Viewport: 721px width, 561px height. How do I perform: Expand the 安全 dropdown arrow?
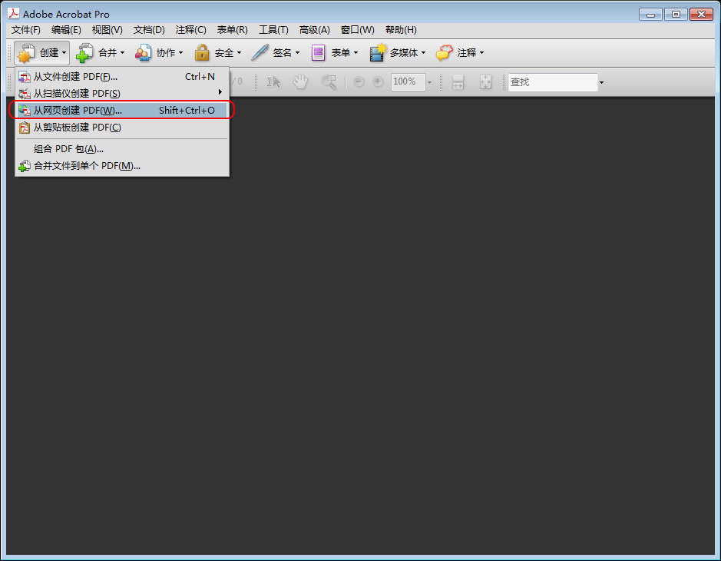pos(239,53)
